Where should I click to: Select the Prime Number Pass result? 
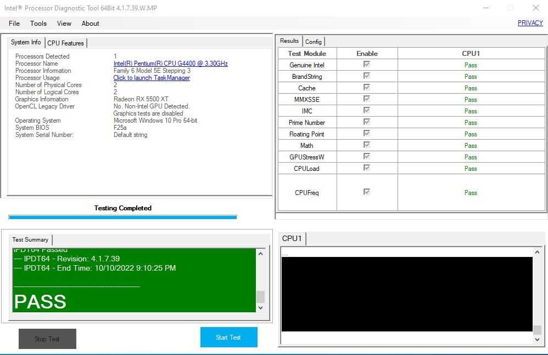coord(471,123)
